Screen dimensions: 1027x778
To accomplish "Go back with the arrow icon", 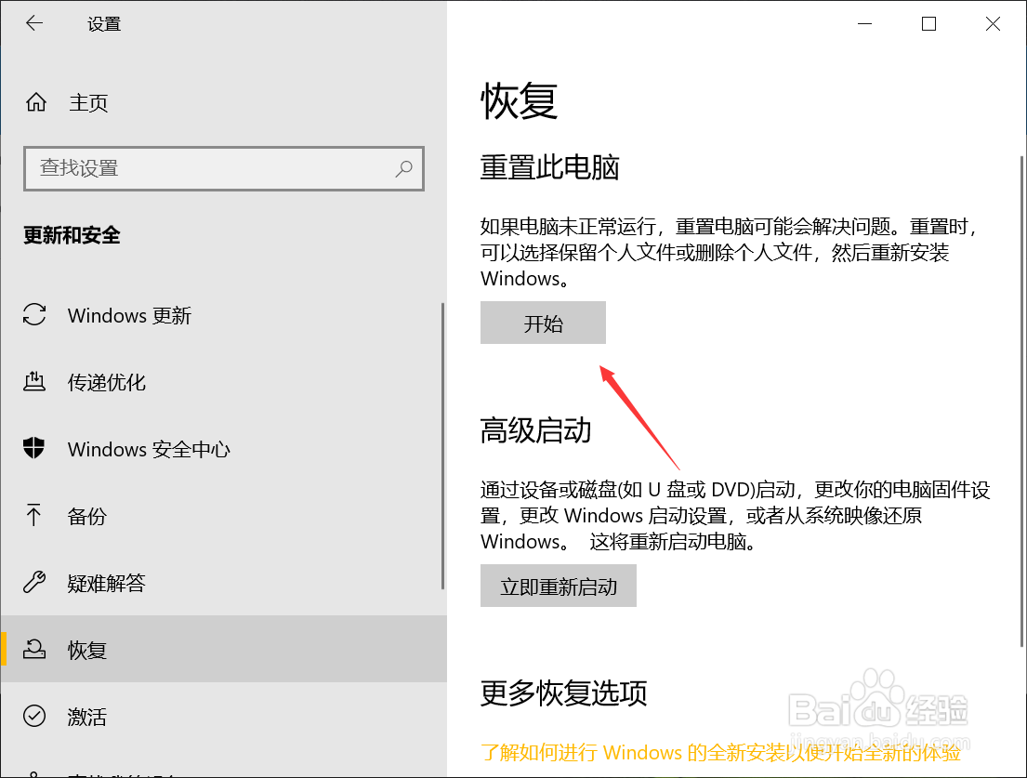I will (x=34, y=23).
